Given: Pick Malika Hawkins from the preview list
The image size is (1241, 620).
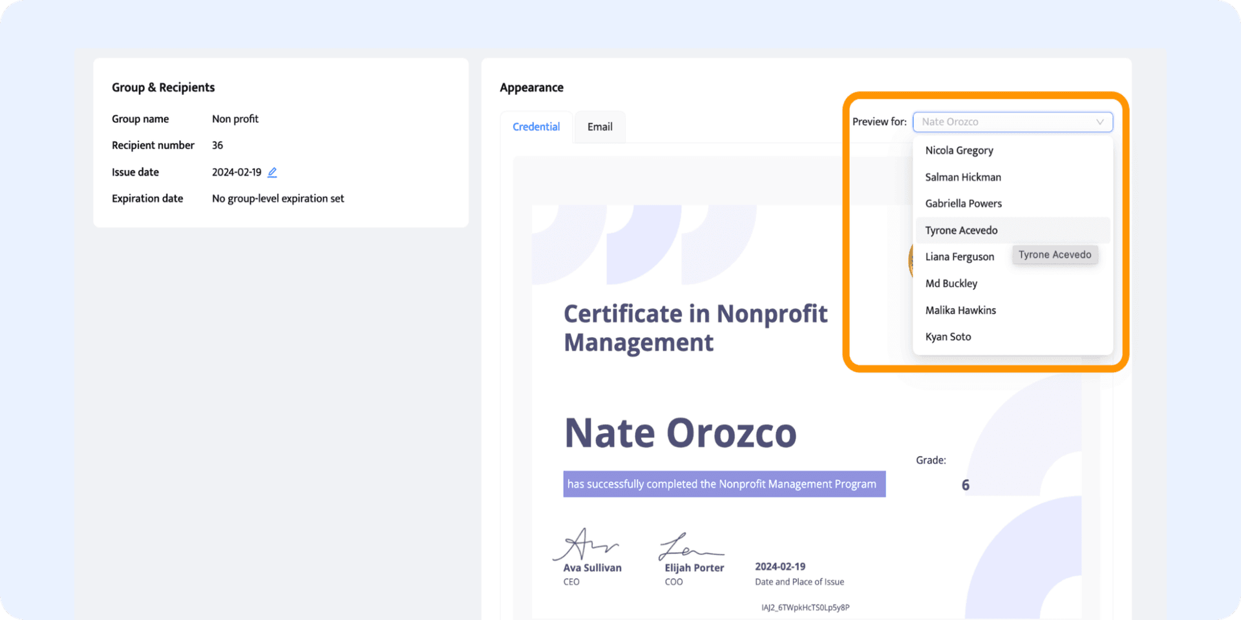Looking at the screenshot, I should click(x=960, y=310).
